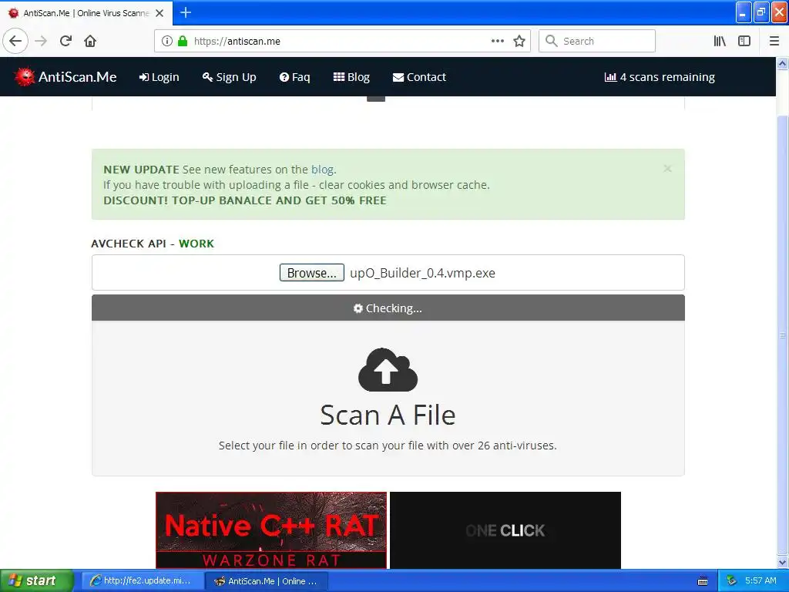Click the browser forward arrow
Viewport: 789px width, 592px height.
click(x=41, y=41)
